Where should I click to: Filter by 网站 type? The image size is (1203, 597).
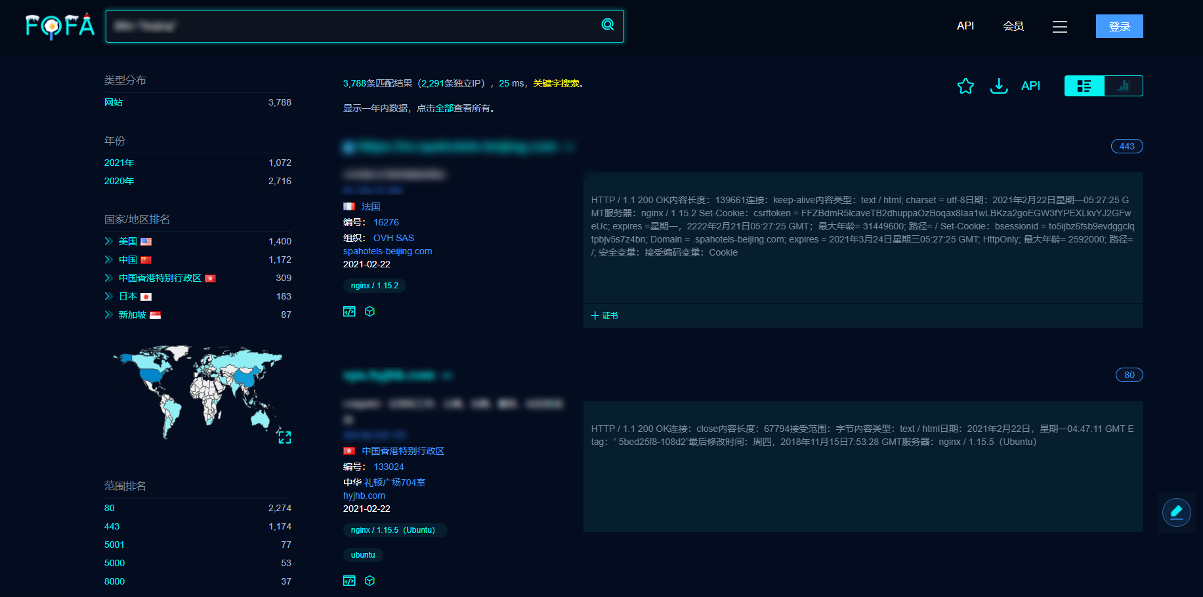pos(114,102)
